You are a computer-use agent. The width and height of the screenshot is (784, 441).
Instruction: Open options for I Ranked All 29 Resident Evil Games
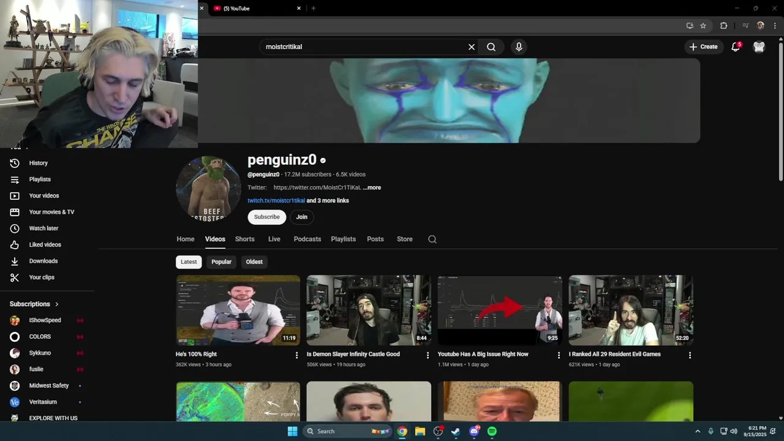tap(690, 355)
